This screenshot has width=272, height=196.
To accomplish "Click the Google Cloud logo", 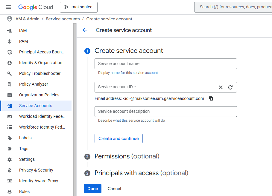I will tap(36, 7).
